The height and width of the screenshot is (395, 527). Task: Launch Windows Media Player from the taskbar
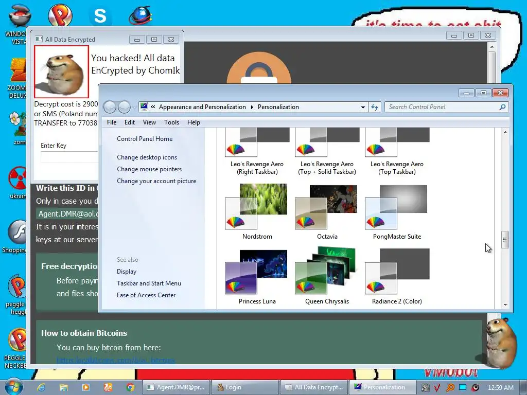point(86,387)
